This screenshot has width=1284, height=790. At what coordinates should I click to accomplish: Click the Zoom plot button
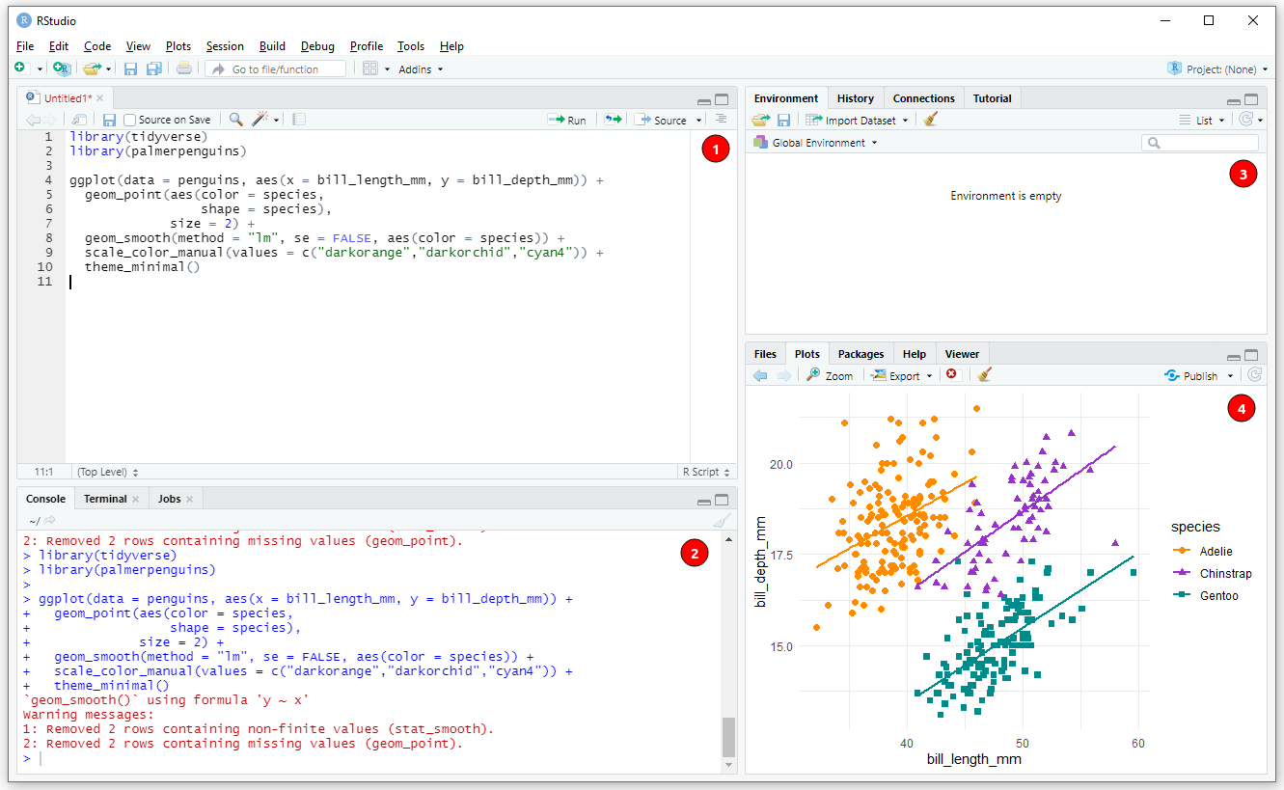pos(831,375)
